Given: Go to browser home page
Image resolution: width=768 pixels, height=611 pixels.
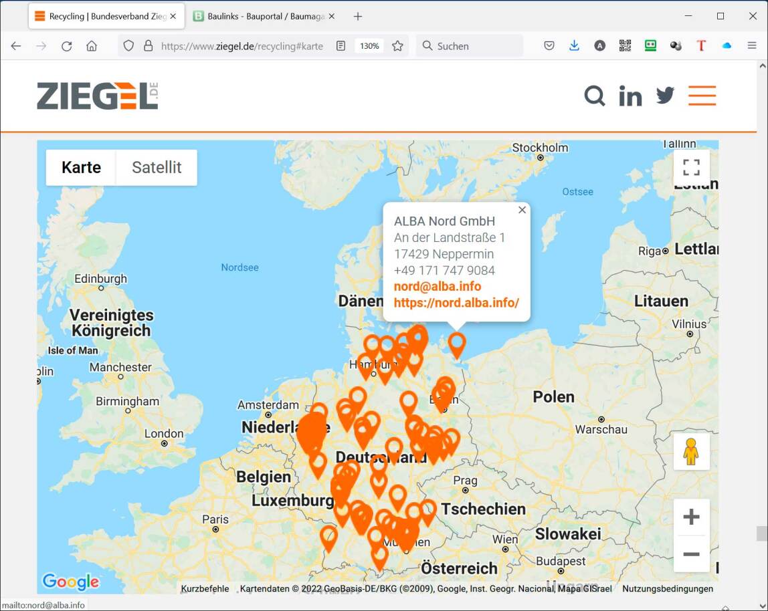Looking at the screenshot, I should point(92,46).
